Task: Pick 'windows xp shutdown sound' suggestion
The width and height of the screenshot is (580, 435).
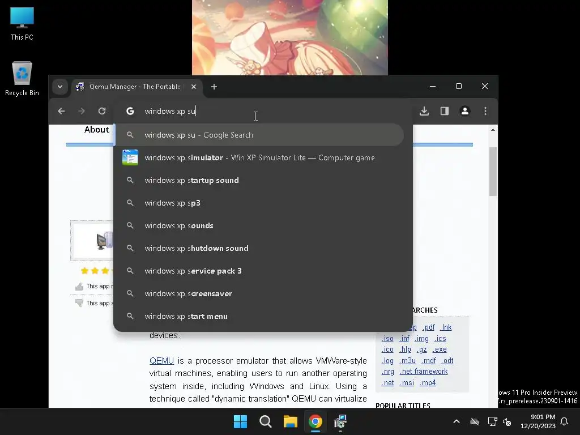Action: (258, 248)
